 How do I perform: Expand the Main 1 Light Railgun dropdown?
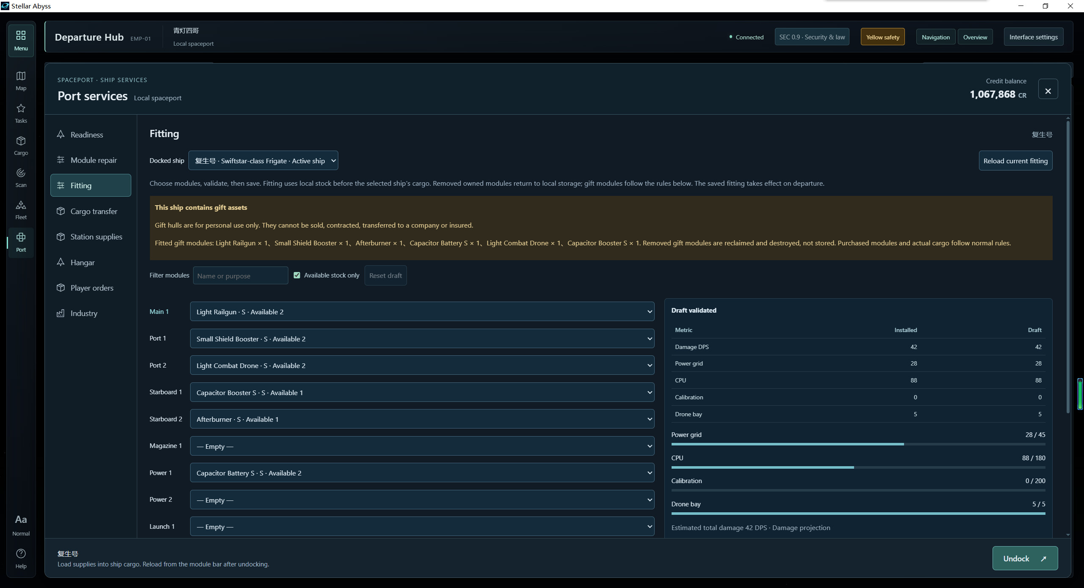point(422,311)
